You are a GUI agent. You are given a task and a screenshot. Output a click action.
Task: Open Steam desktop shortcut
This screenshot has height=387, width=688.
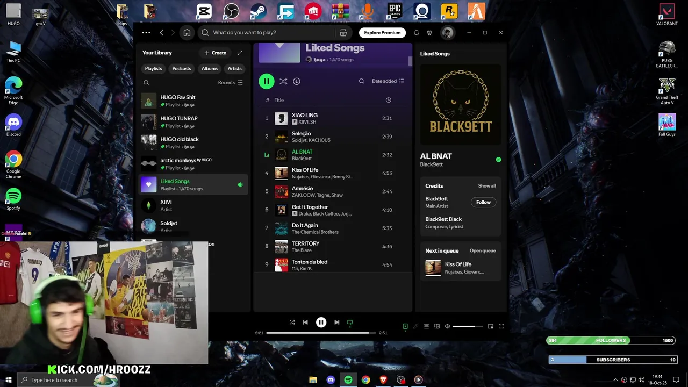pyautogui.click(x=259, y=11)
